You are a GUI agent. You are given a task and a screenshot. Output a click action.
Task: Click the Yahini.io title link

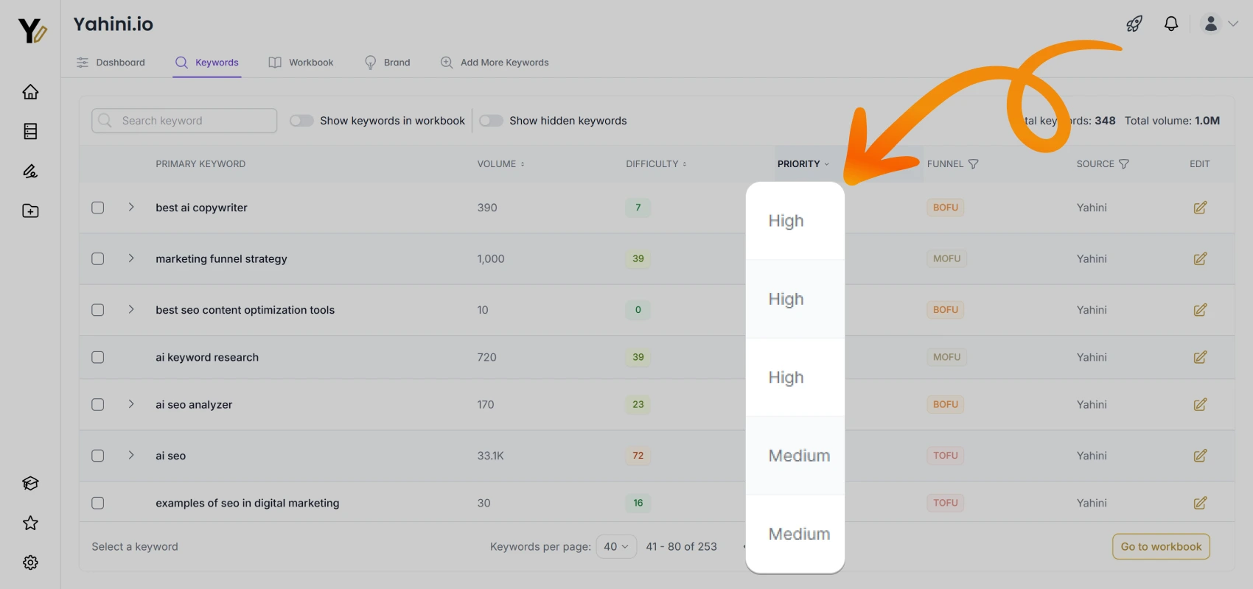click(114, 24)
